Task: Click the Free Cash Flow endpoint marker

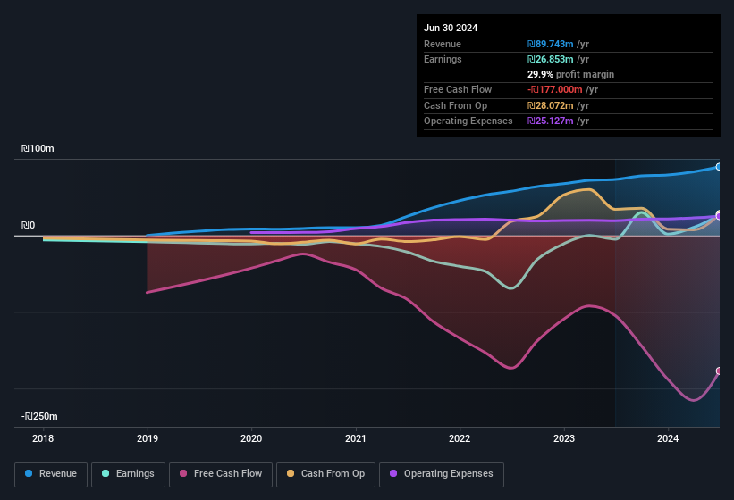Action: tap(719, 371)
